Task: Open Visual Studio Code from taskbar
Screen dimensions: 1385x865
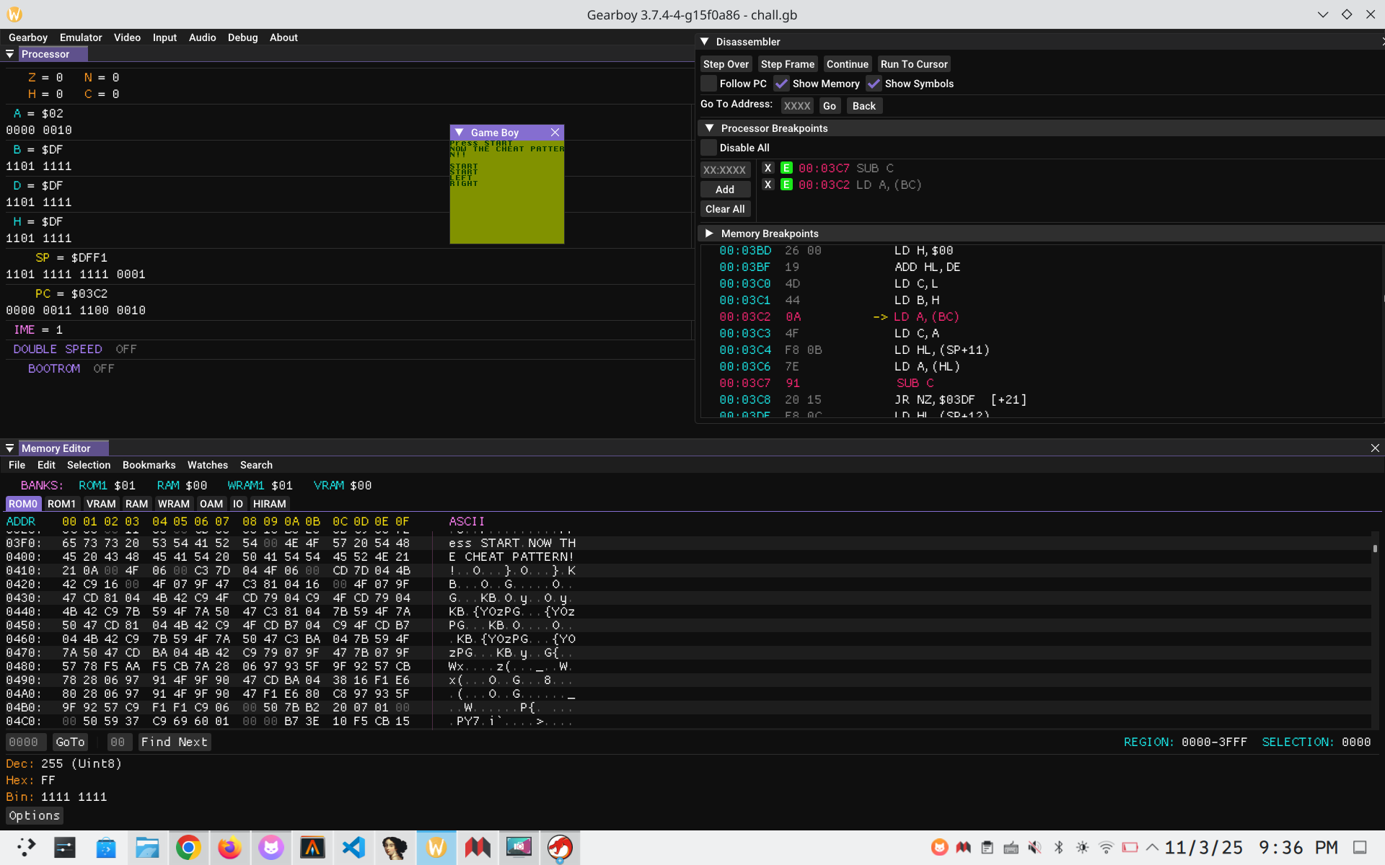Action: (353, 848)
